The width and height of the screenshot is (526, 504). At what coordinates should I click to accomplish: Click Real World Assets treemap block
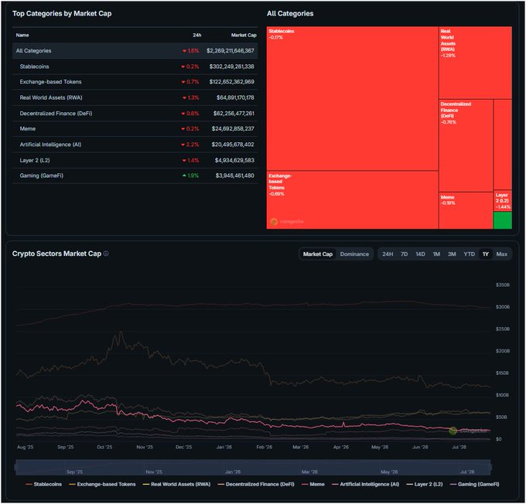(476, 63)
